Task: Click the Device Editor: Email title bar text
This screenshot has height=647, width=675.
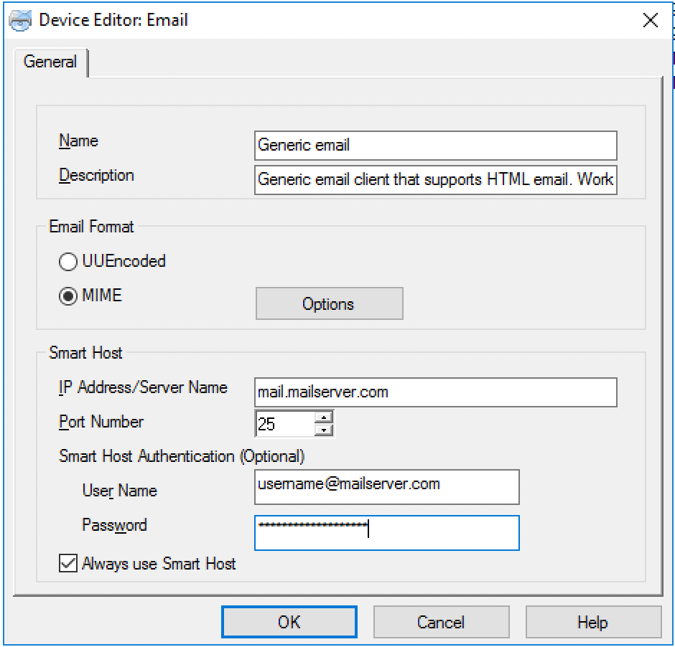Action: [x=113, y=20]
